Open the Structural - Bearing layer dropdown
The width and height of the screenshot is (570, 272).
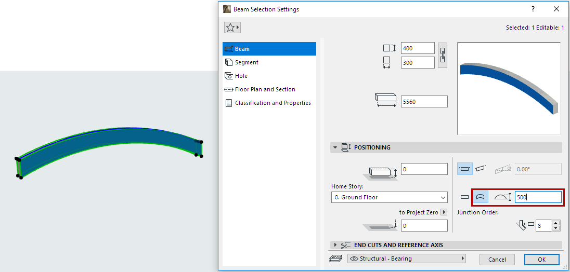point(407,259)
